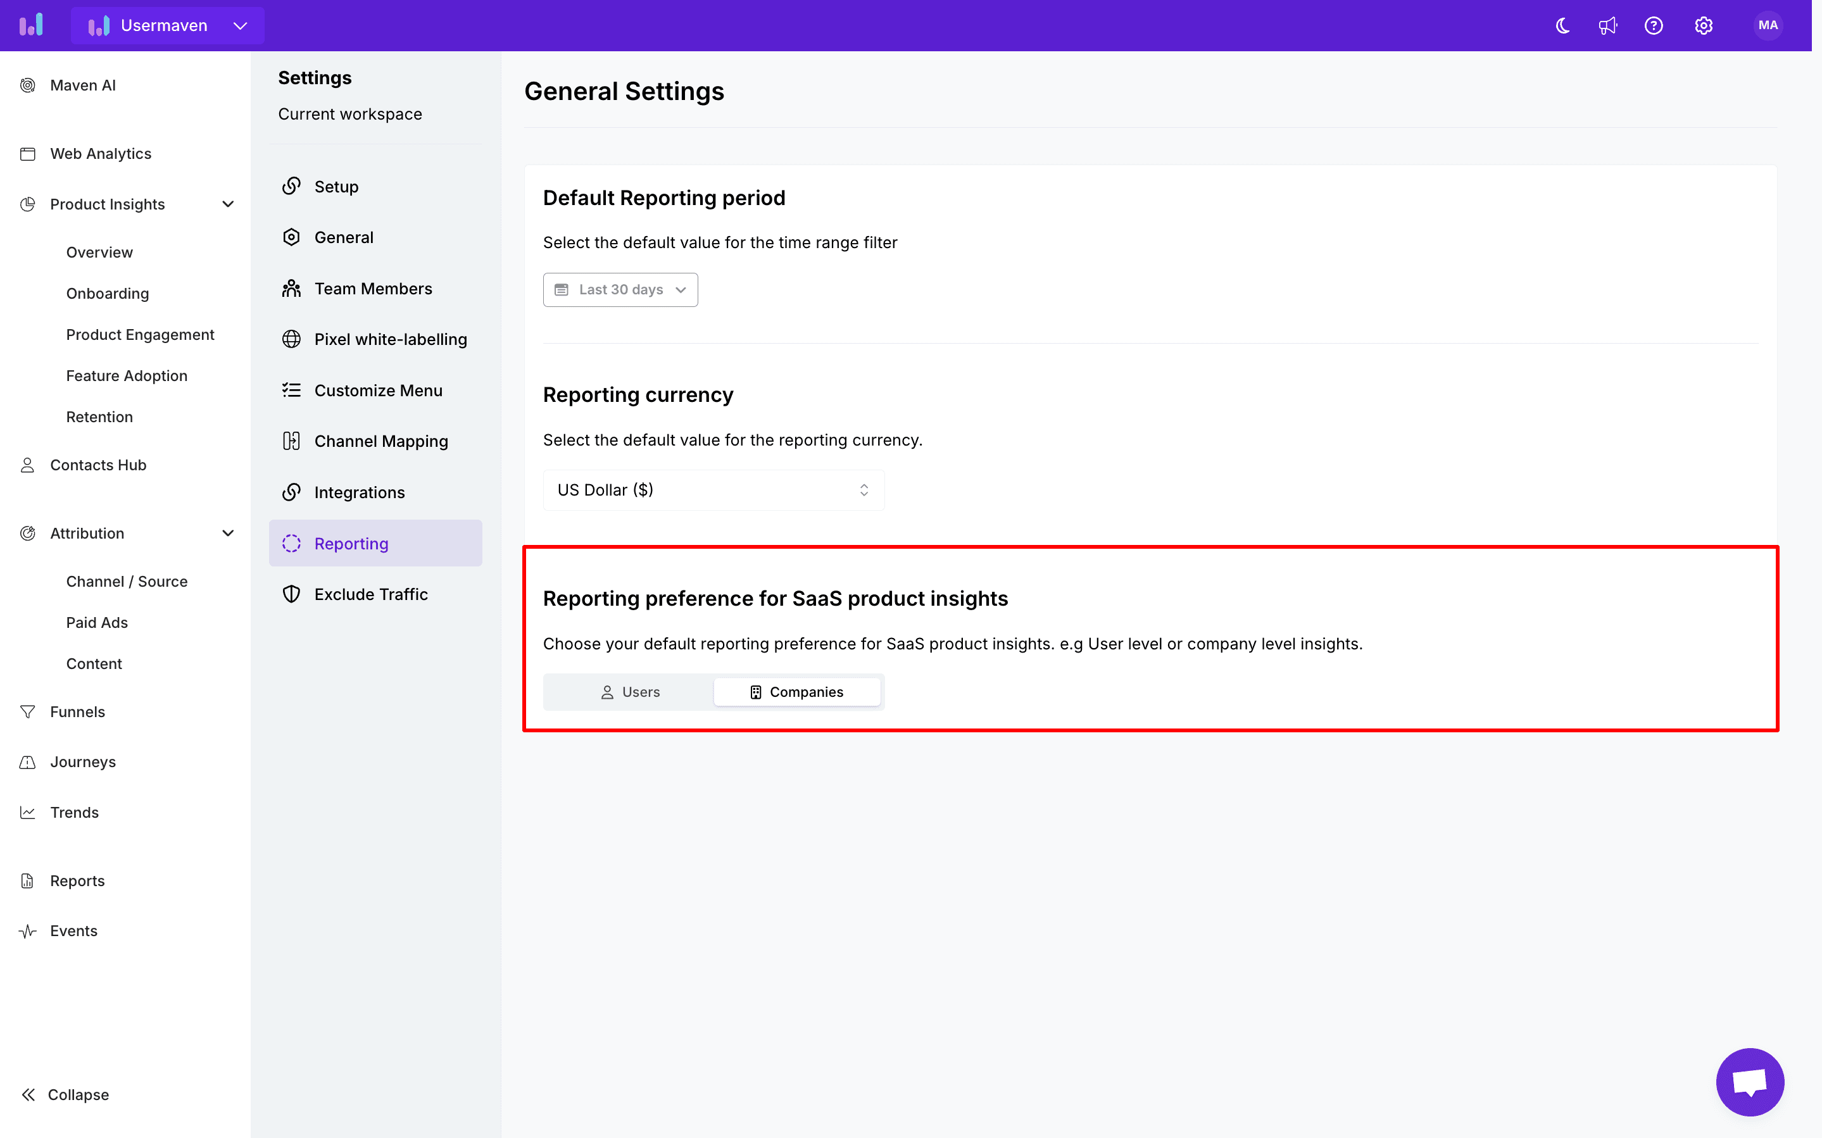
Task: Open Integrations settings section
Action: 359,492
